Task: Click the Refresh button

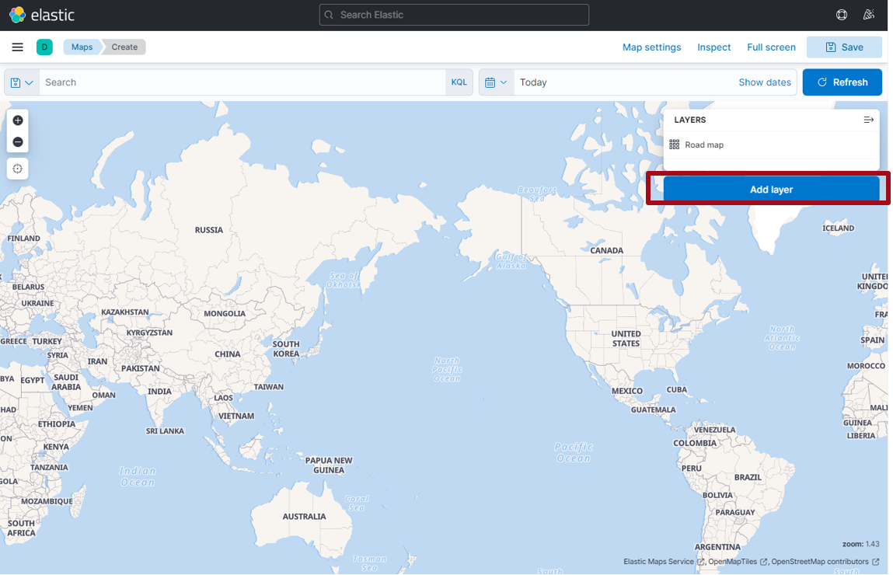Action: 842,82
